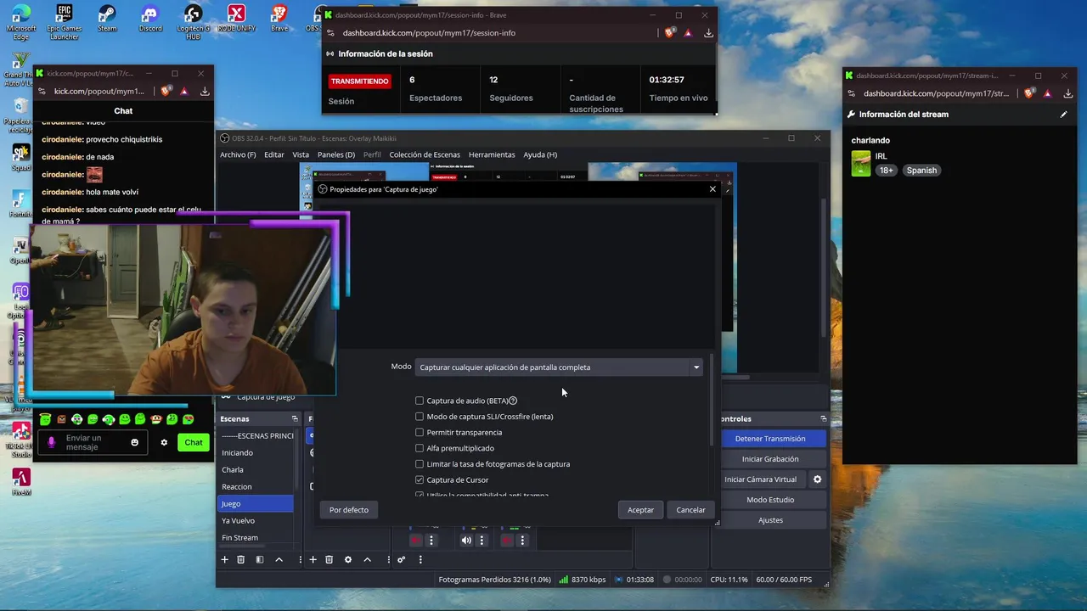Open Ayuda (H) menu
1087x611 pixels.
coord(540,154)
